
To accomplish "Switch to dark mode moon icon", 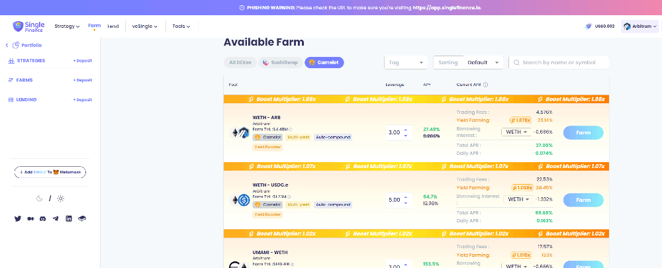I will [40, 199].
